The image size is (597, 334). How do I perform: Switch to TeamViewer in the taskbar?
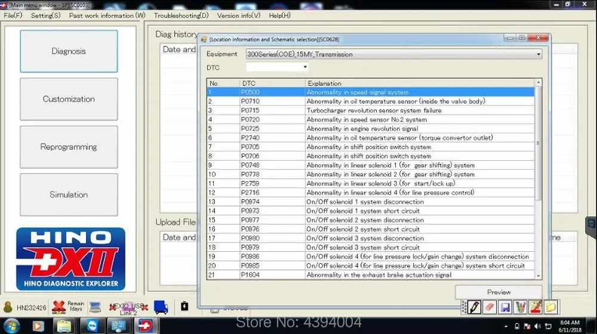[x=92, y=326]
